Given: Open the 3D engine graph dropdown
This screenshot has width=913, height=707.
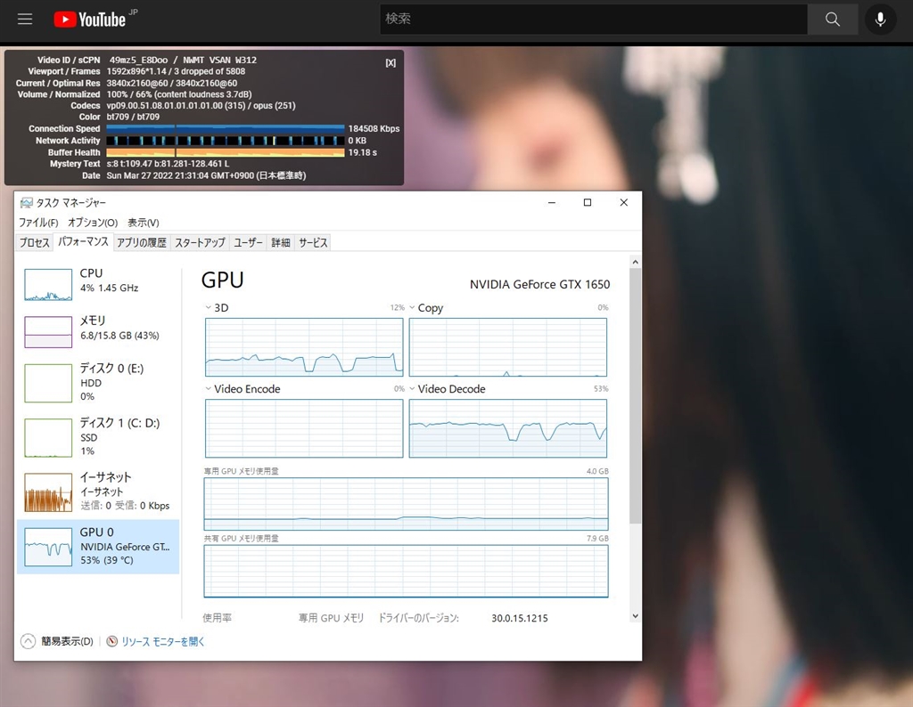Looking at the screenshot, I should tap(209, 307).
